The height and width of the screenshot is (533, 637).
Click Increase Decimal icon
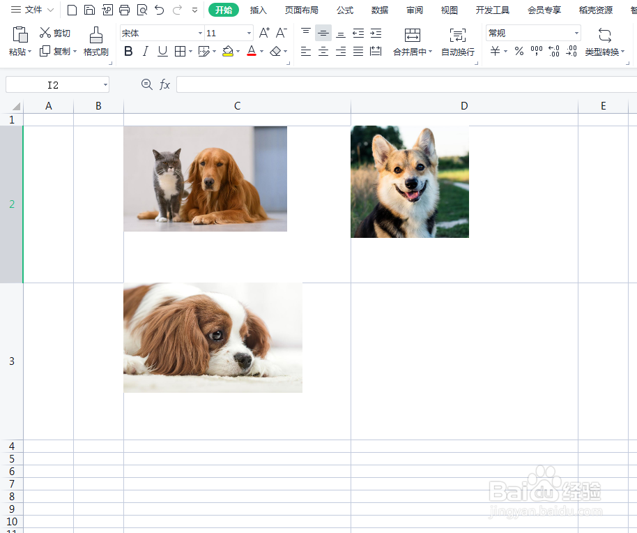554,51
